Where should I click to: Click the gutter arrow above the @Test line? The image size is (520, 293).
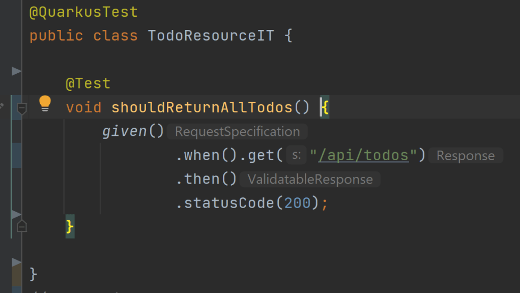[17, 71]
